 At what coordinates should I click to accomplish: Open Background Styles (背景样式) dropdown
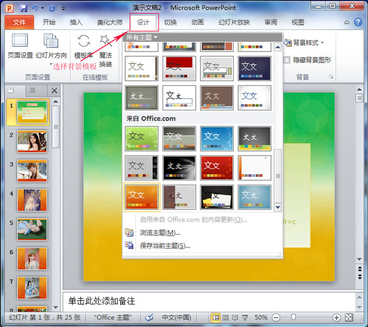pyautogui.click(x=304, y=43)
